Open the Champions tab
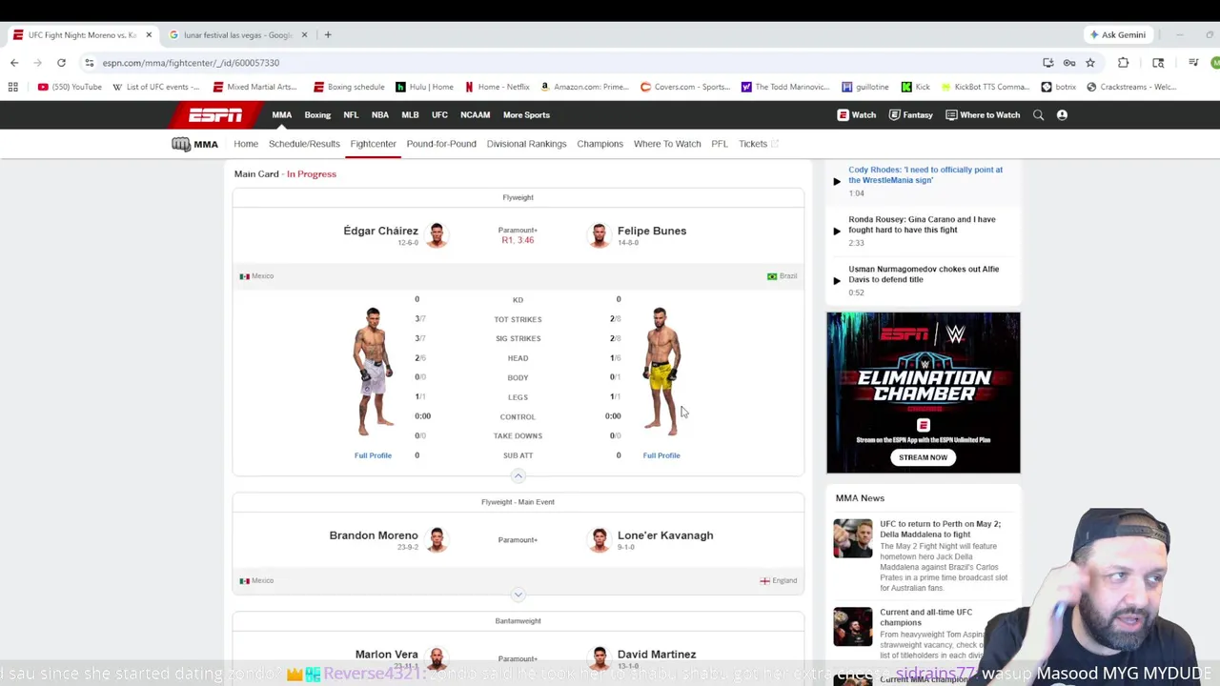Screen dimensions: 1220x686 [600, 144]
